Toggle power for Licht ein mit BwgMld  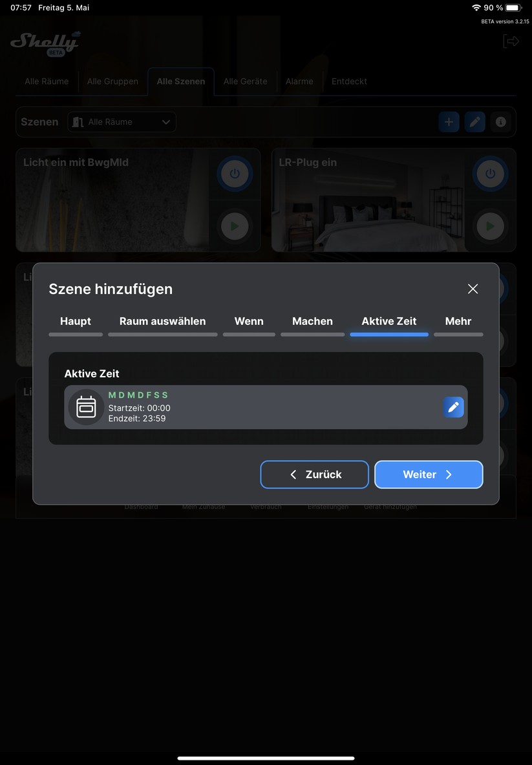pyautogui.click(x=235, y=174)
